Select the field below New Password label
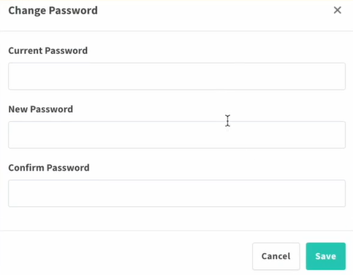Image resolution: width=353 pixels, height=275 pixels. (x=177, y=135)
